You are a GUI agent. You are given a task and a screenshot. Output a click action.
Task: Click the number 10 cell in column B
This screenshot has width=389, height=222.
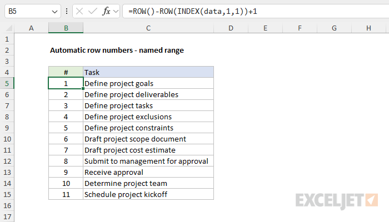click(x=66, y=183)
